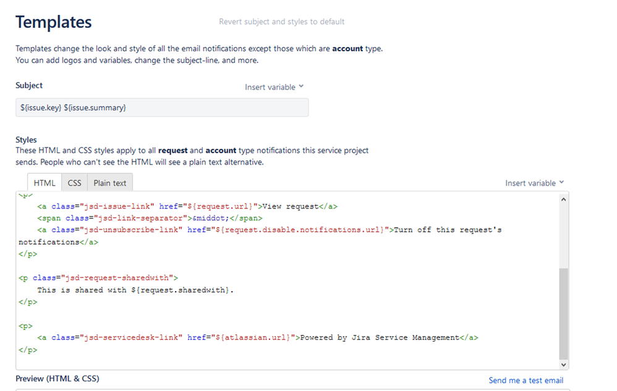Click scrollbar up arrow in HTML editor
Screen dimensions: 617x391
(563, 199)
